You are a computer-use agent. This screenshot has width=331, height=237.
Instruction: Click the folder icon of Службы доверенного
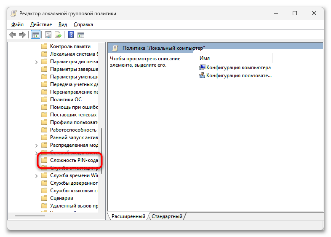44,183
